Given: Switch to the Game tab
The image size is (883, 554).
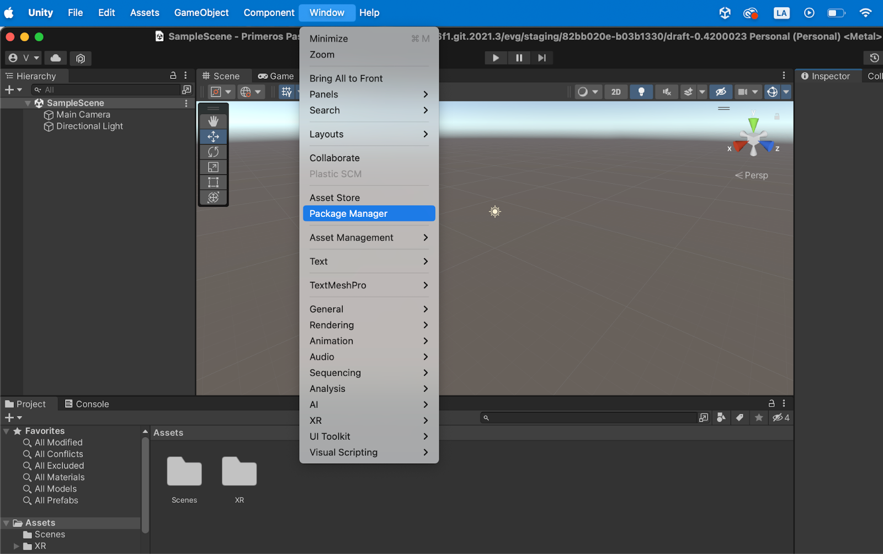Looking at the screenshot, I should click(276, 76).
